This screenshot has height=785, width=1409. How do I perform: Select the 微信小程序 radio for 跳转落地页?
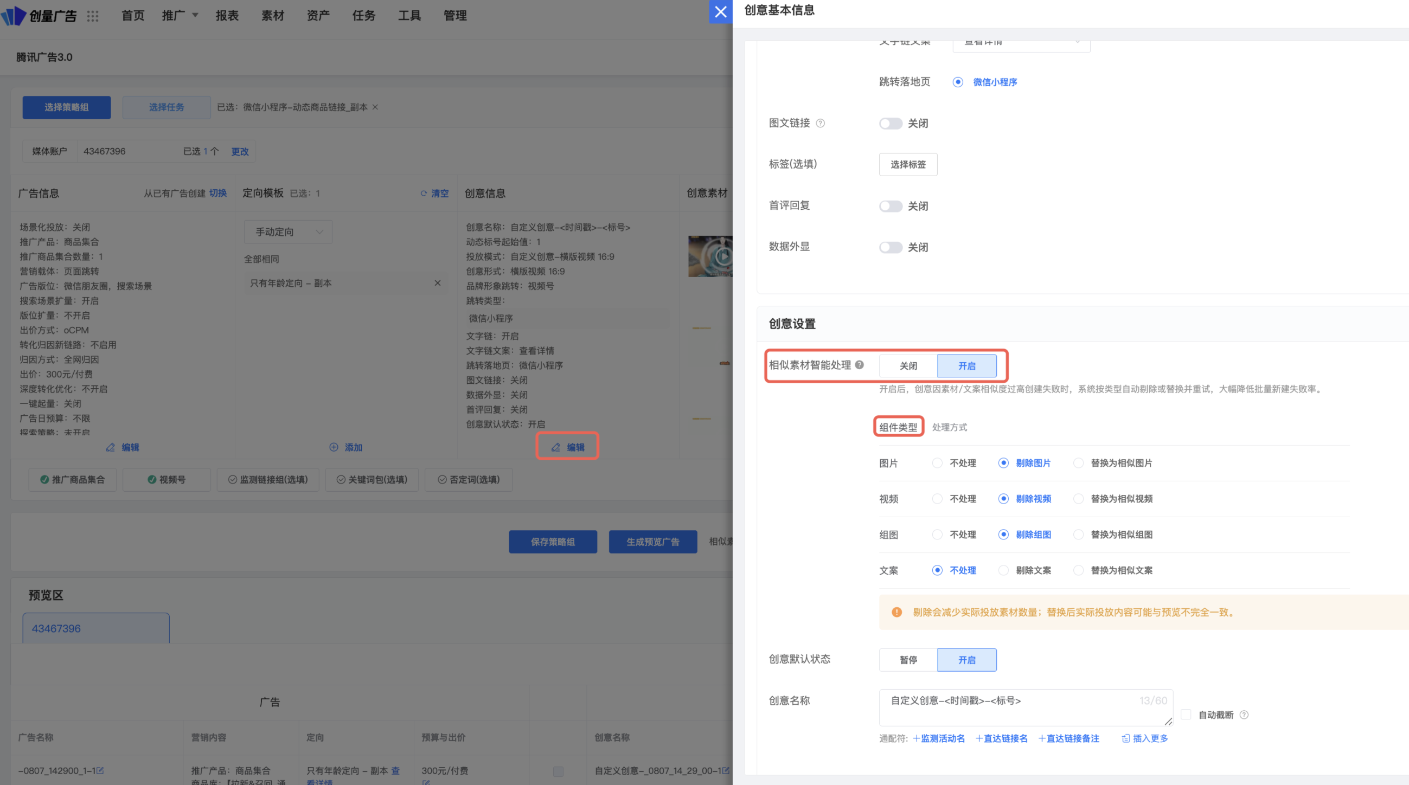[958, 82]
